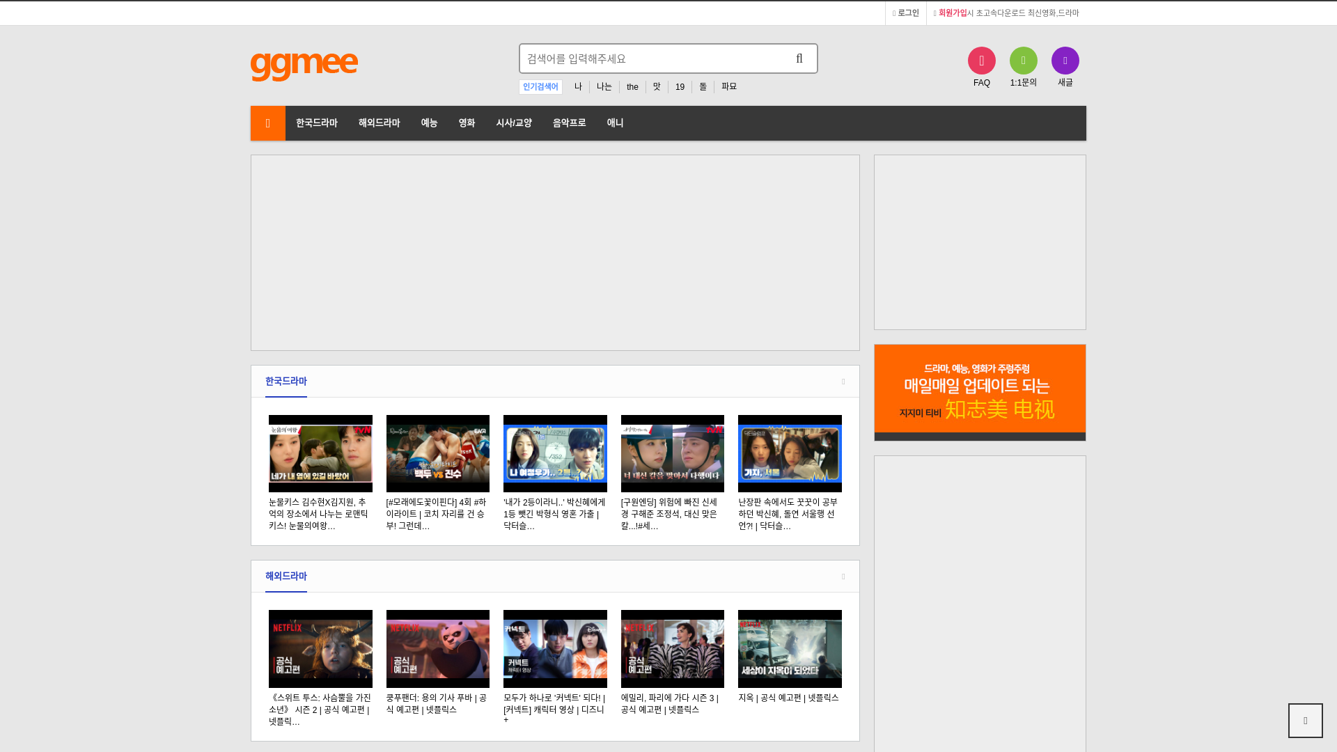1337x752 pixels.
Task: Click the 회원가입 link
Action: tap(953, 13)
